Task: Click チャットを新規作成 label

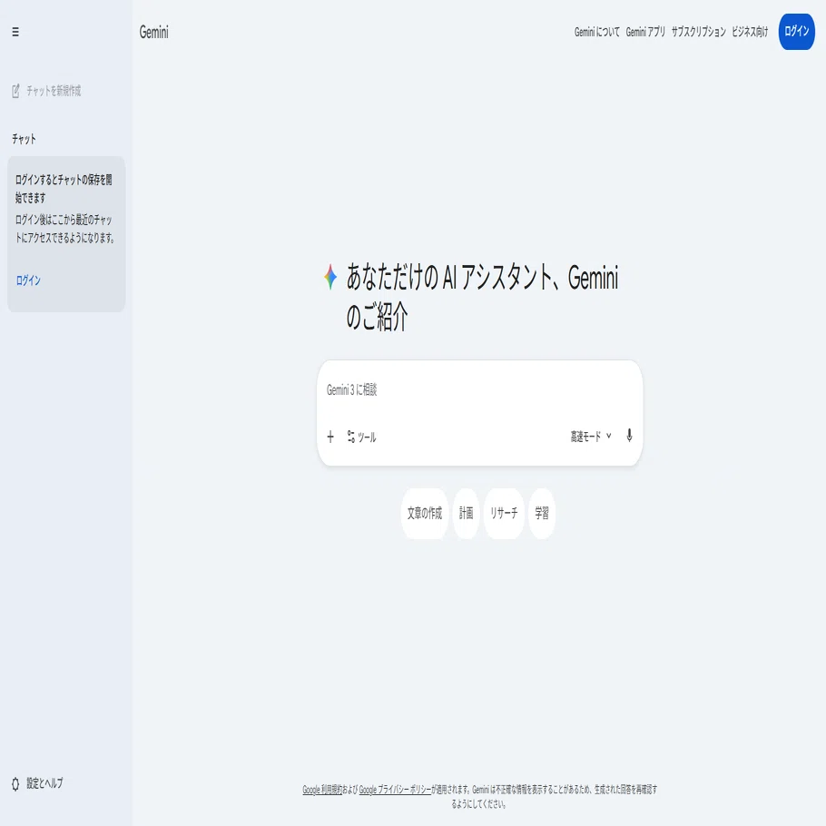Action: click(x=54, y=91)
